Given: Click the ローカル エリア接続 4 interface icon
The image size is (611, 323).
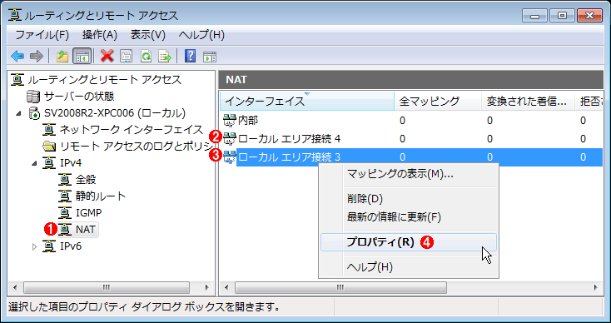Looking at the screenshot, I should click(x=230, y=139).
